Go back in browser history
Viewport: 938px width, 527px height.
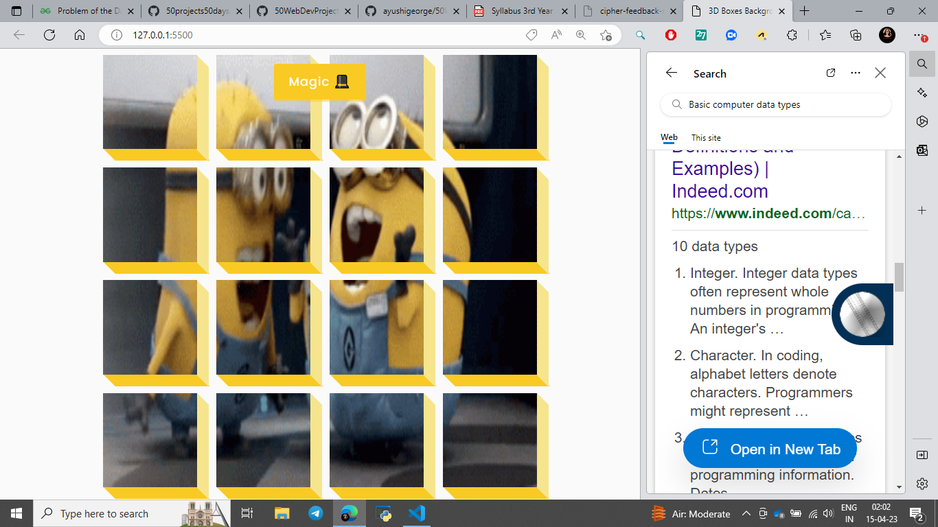coord(19,35)
